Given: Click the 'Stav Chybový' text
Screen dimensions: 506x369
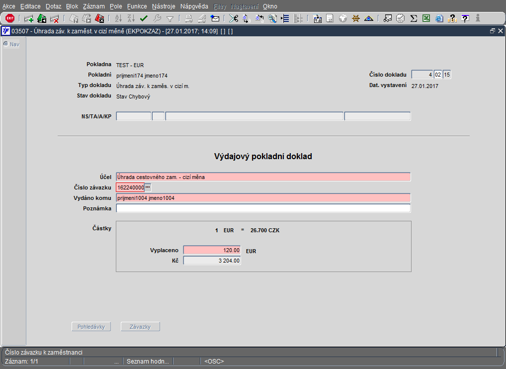Looking at the screenshot, I should point(133,96).
